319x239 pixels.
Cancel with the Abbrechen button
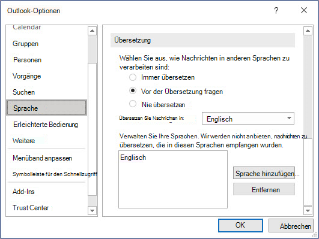pyautogui.click(x=291, y=225)
